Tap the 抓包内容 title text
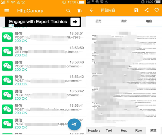The height and width of the screenshot is (135, 162). click(x=108, y=10)
